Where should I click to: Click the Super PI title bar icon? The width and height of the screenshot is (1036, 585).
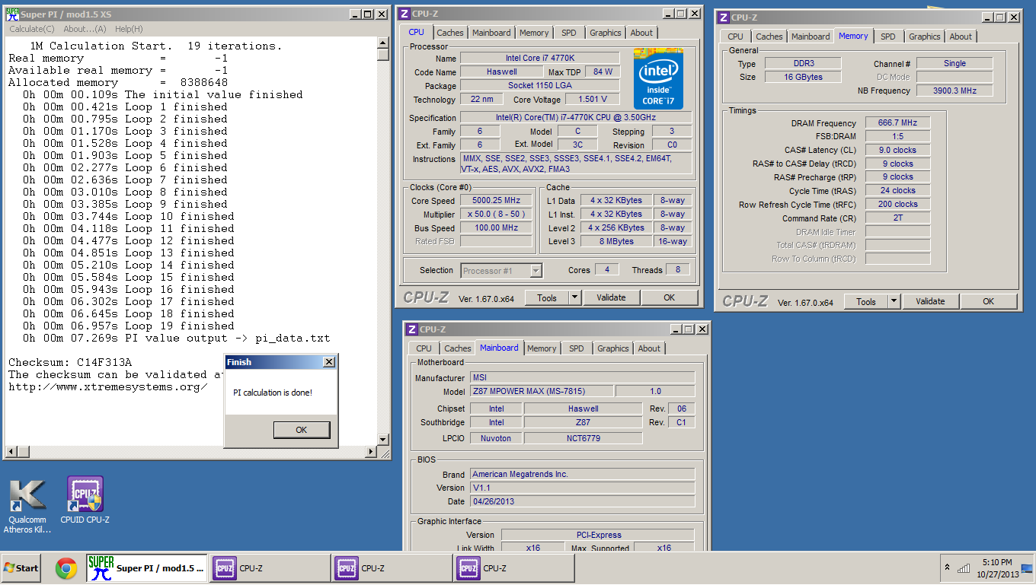[x=12, y=14]
